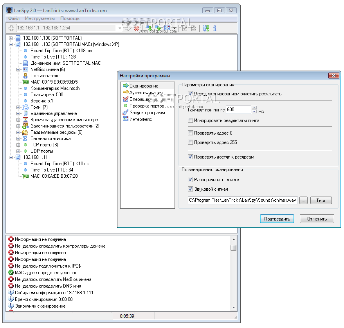This screenshot has width=344, height=328.
Task: Click the Тест sound button
Action: click(x=321, y=200)
